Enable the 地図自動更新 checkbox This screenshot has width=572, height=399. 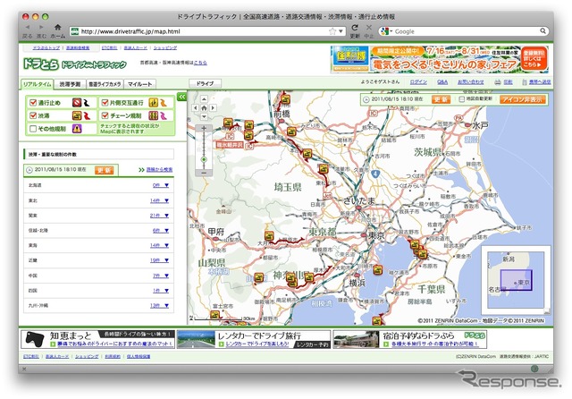[x=462, y=99]
